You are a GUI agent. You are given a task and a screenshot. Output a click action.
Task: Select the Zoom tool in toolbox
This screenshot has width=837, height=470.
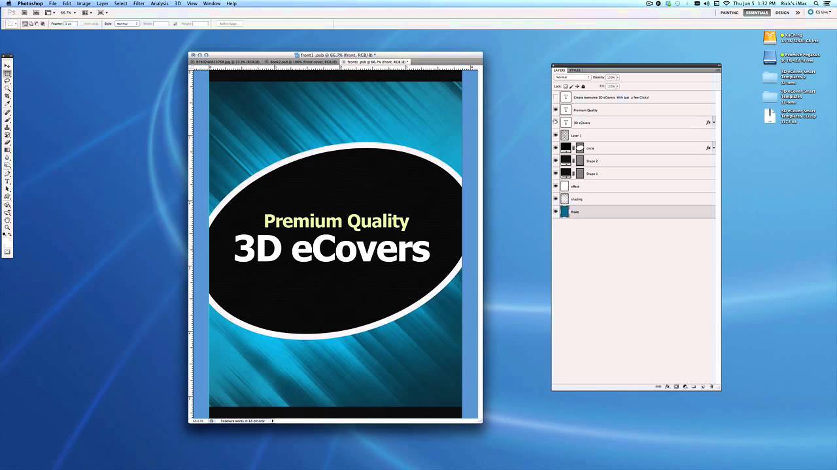point(8,227)
